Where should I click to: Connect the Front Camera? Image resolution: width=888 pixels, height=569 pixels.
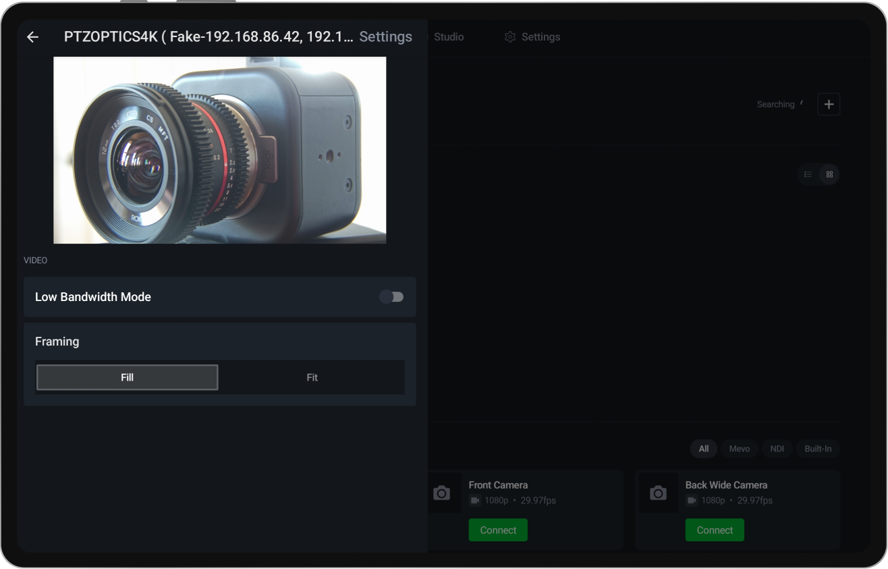pyautogui.click(x=498, y=530)
